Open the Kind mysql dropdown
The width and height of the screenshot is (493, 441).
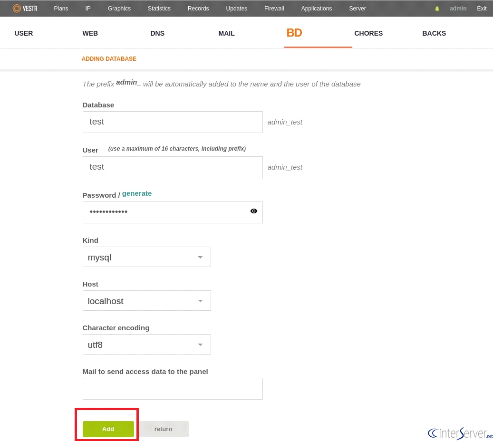pyautogui.click(x=147, y=257)
